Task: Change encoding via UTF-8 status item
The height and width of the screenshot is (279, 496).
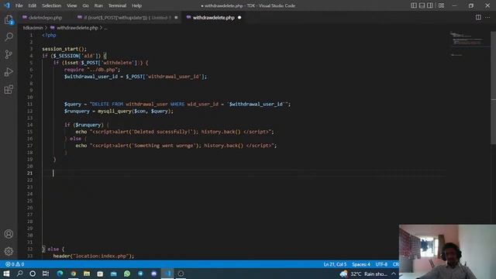Action: click(381, 264)
